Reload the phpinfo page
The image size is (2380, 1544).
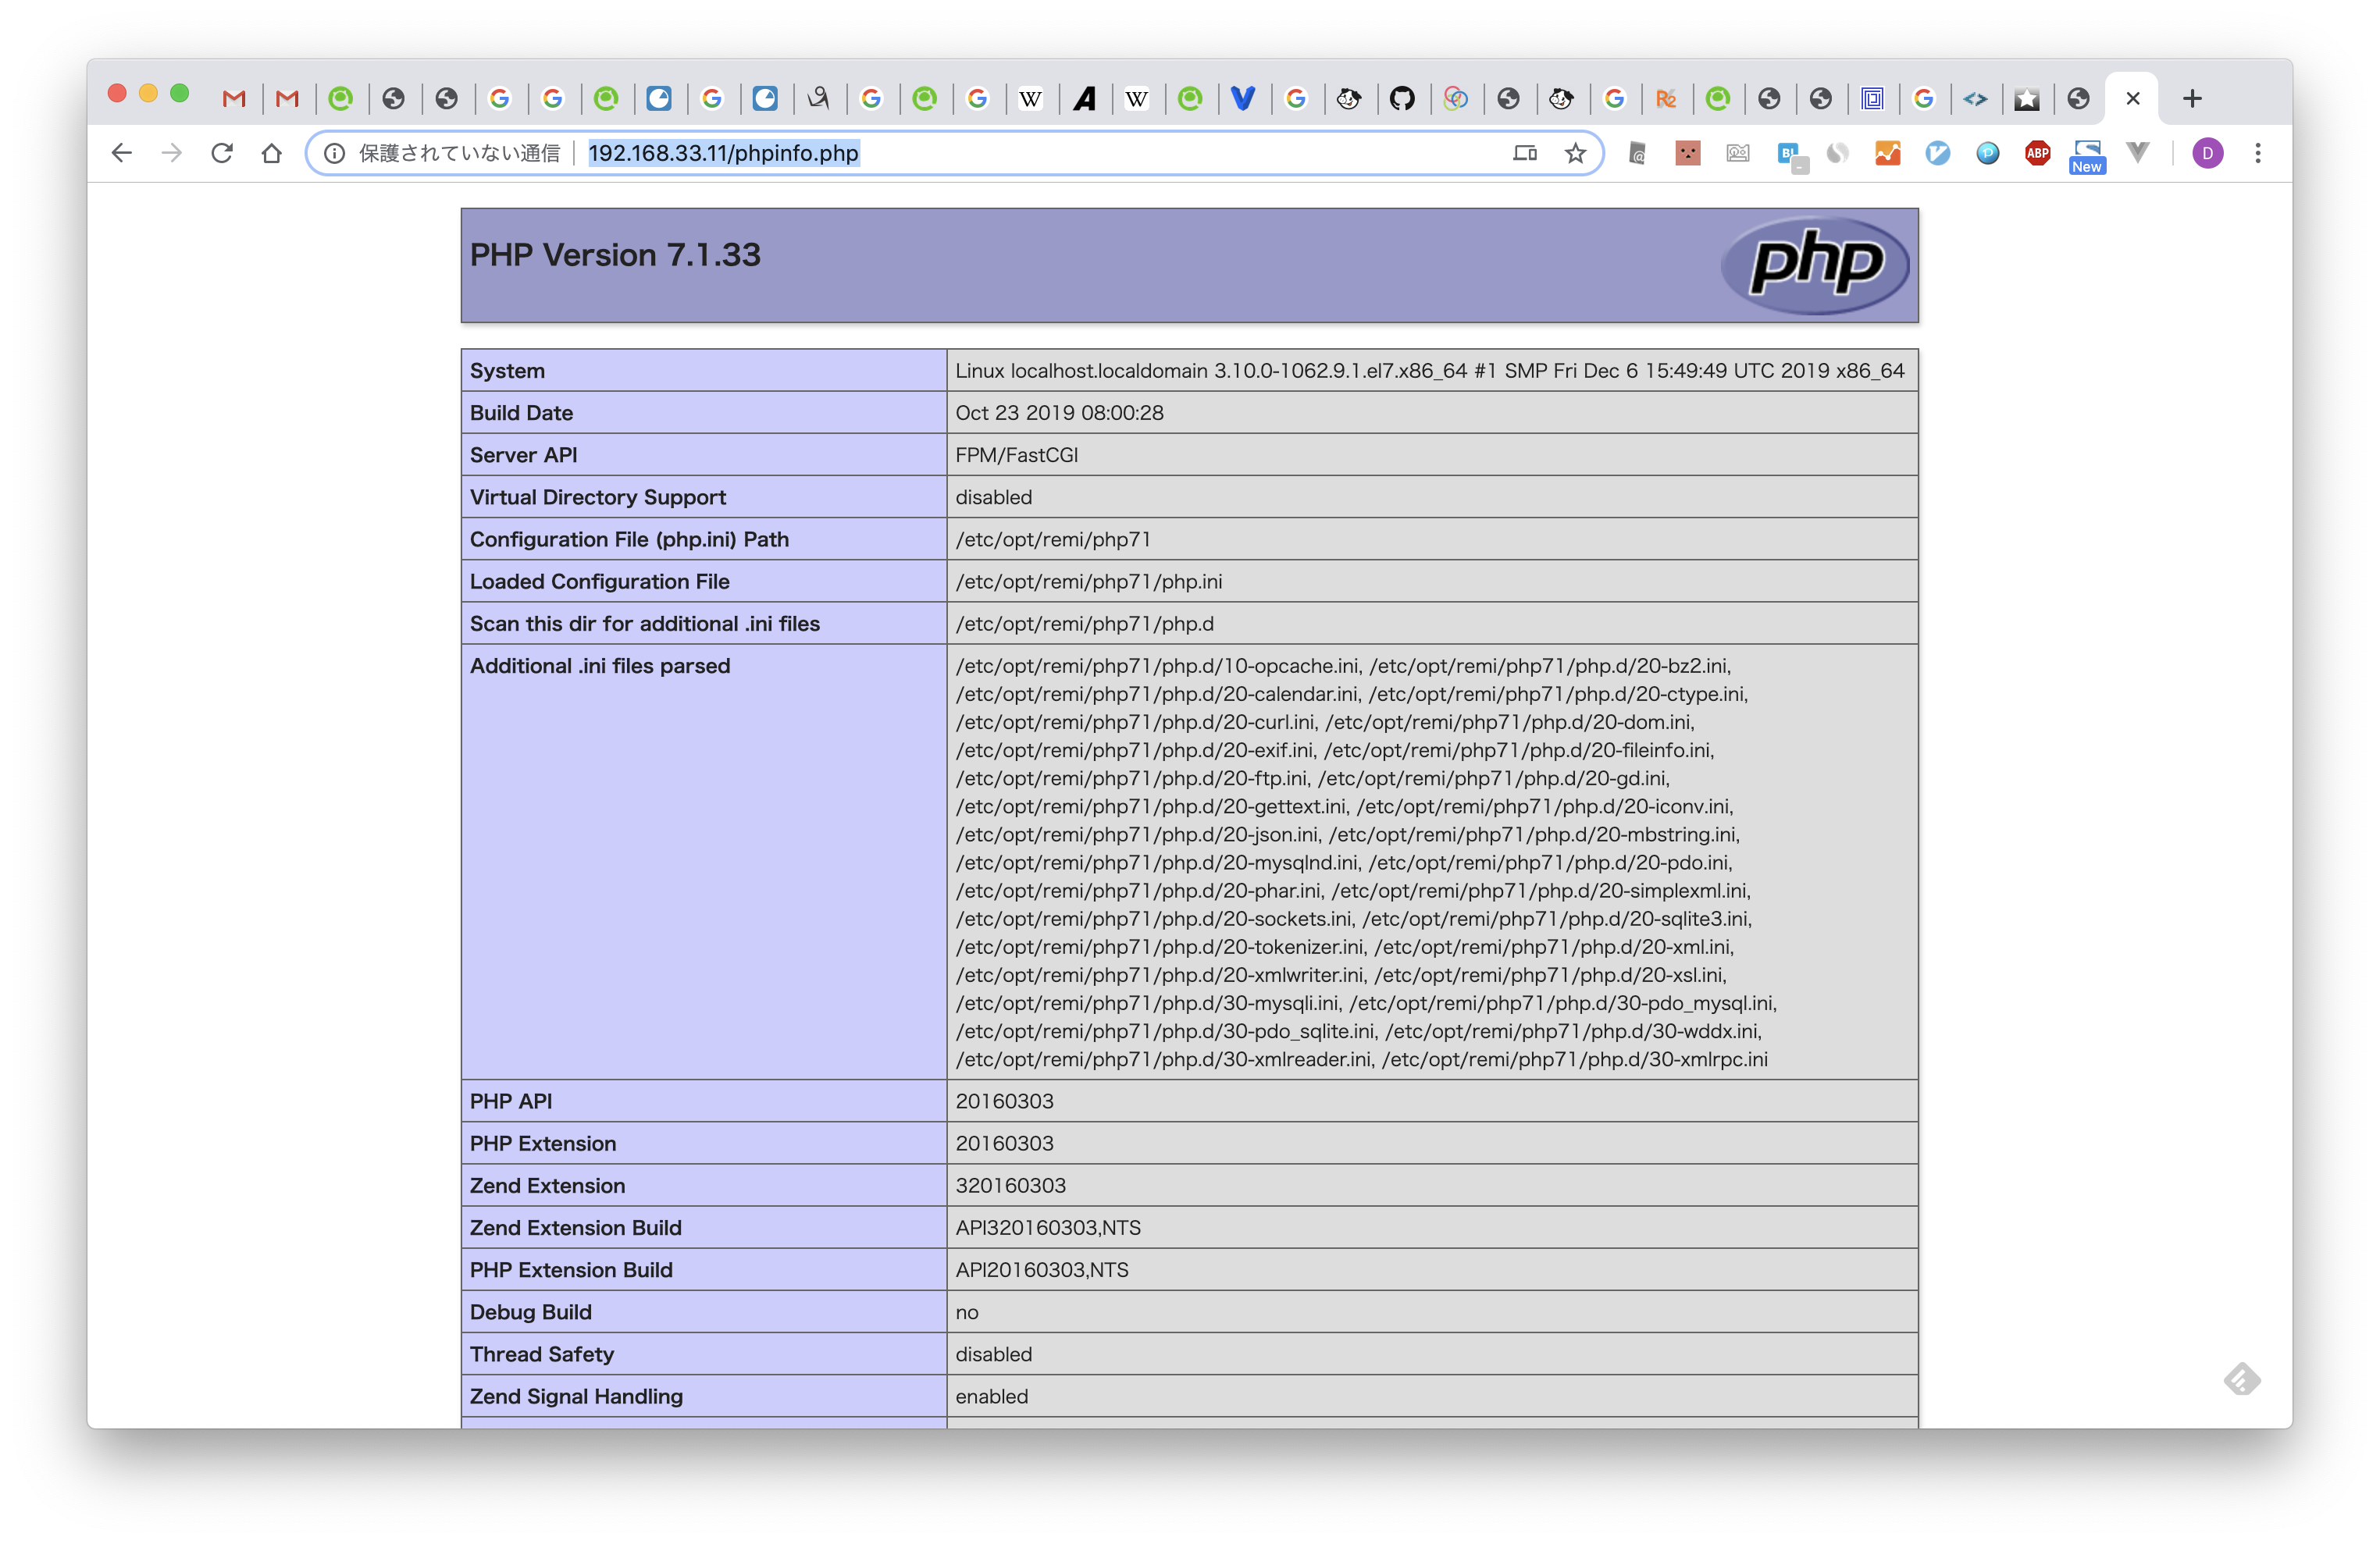(222, 153)
